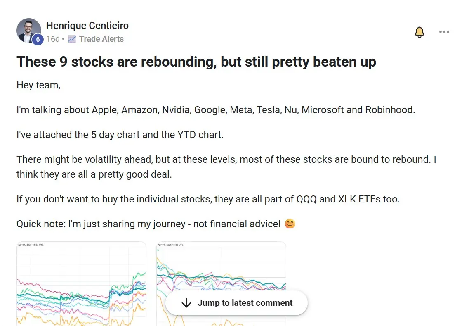
Task: Click the level 6 member badge
Action: pyautogui.click(x=38, y=39)
